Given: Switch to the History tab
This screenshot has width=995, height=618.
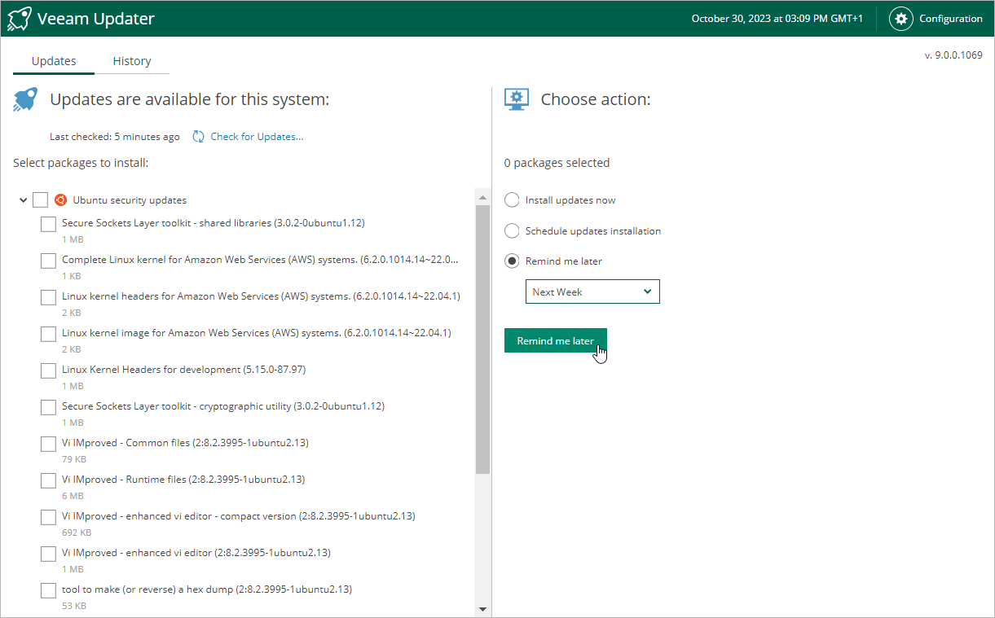Looking at the screenshot, I should 132,61.
